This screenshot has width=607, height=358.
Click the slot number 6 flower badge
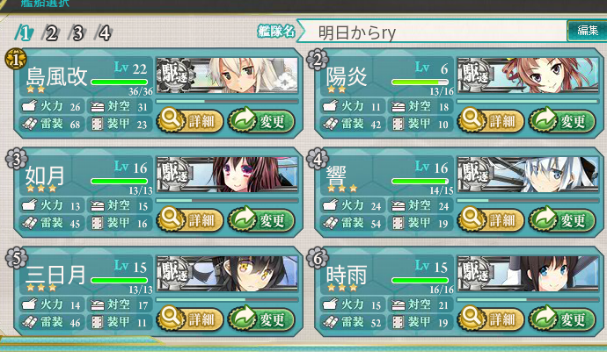coord(317,258)
